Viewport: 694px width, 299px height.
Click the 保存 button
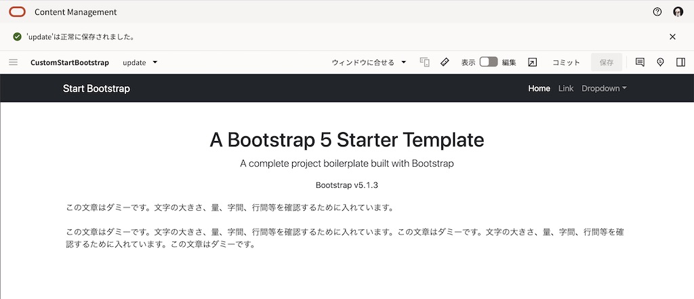pyautogui.click(x=606, y=62)
